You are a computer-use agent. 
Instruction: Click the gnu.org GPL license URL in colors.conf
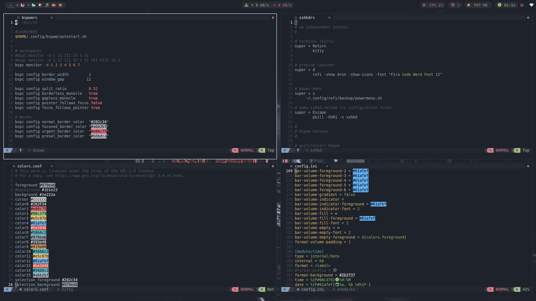pos(120,176)
